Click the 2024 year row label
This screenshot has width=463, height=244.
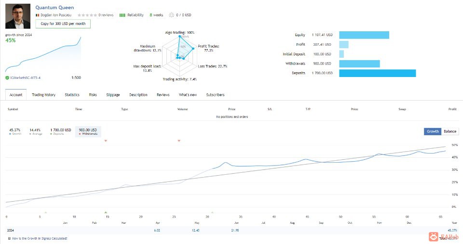coord(10,231)
